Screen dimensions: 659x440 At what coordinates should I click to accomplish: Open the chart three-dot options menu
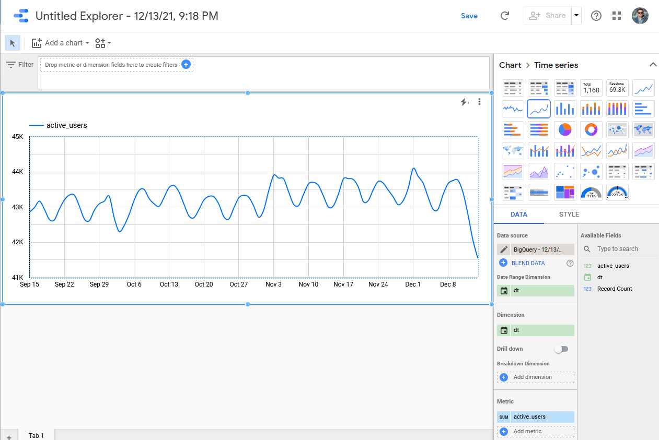[479, 102]
